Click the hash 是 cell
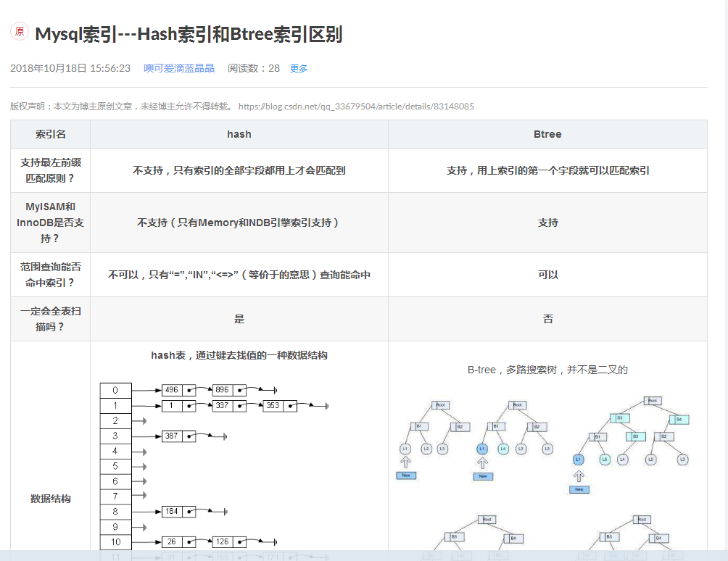Screen dimensions: 728x561 tap(239, 319)
